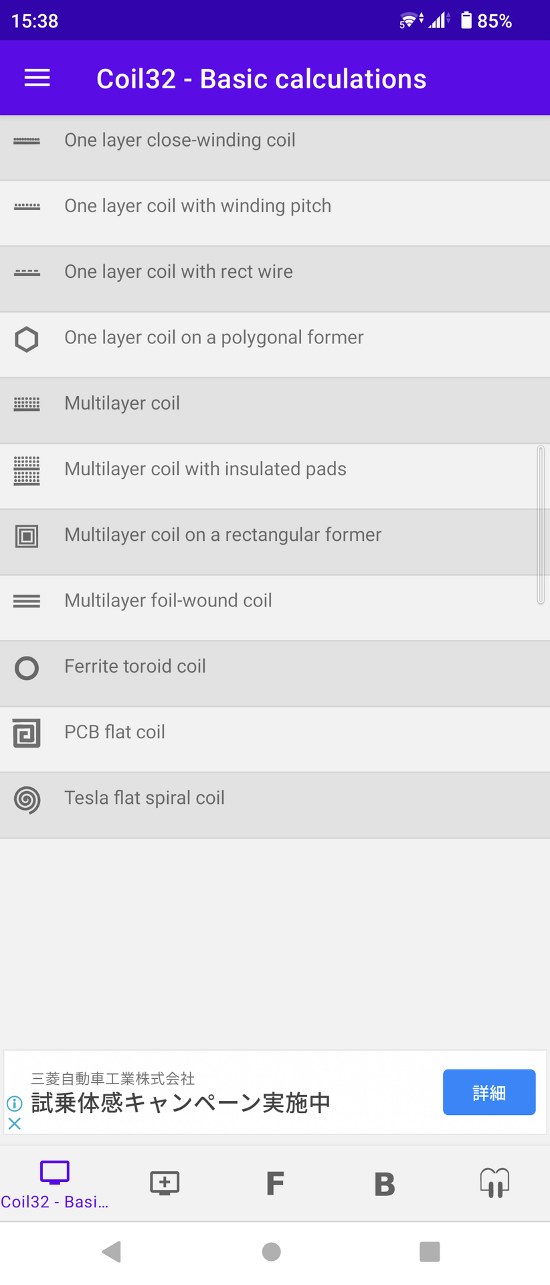Image resolution: width=550 pixels, height=1285 pixels.
Task: Tap the polygonal former hexagon icon
Action: (x=27, y=339)
